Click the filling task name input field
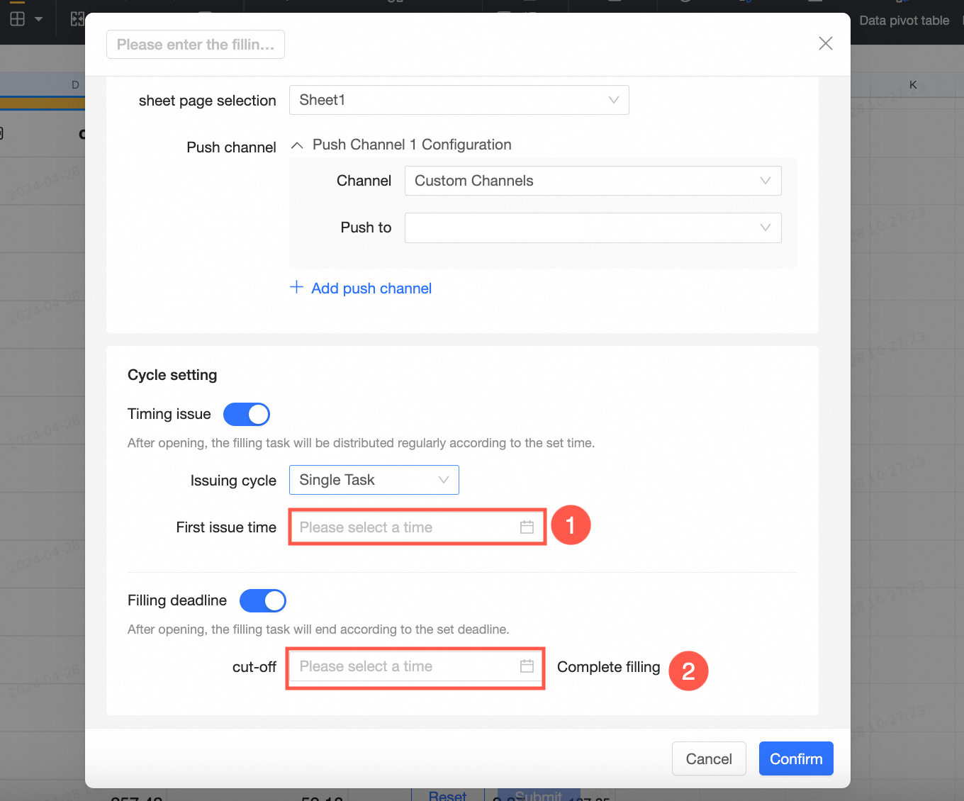This screenshot has width=964, height=801. 196,44
